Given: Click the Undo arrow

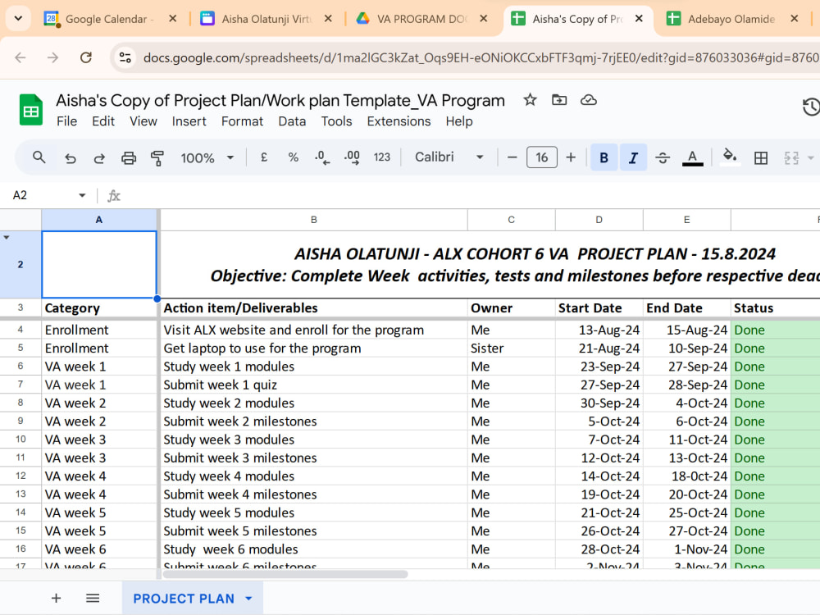Looking at the screenshot, I should [x=70, y=158].
